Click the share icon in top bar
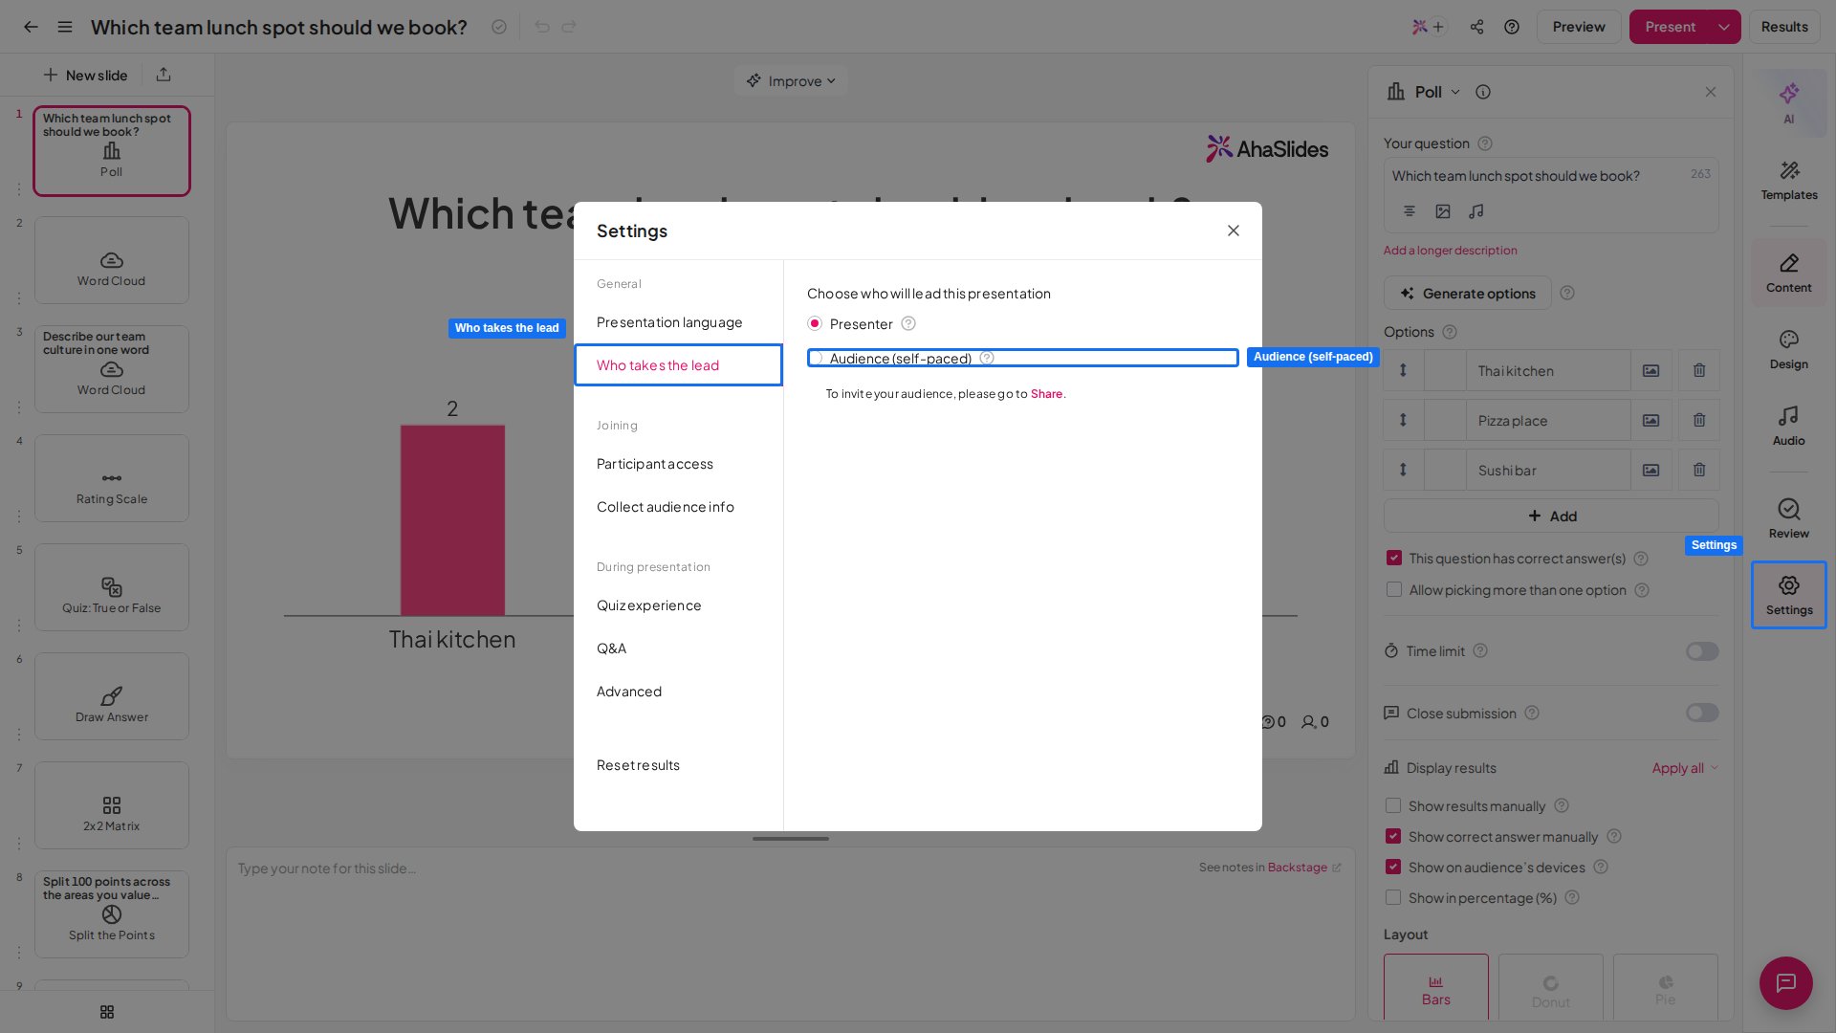Image resolution: width=1836 pixels, height=1033 pixels. tap(1476, 27)
